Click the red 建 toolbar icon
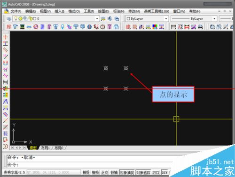This screenshot has height=177, width=235. tap(128, 27)
